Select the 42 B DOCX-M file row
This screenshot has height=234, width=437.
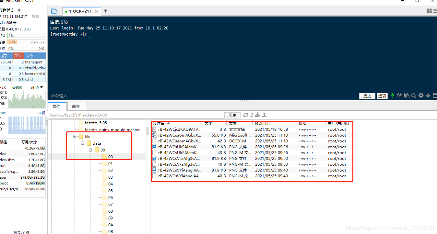(254, 141)
